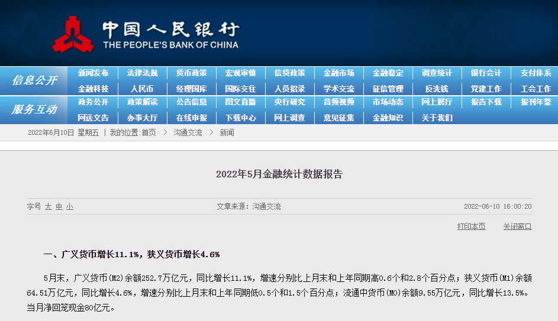Viewport: 558px width, 321px height.
Task: Set font size to large (大)
Action: [49, 207]
